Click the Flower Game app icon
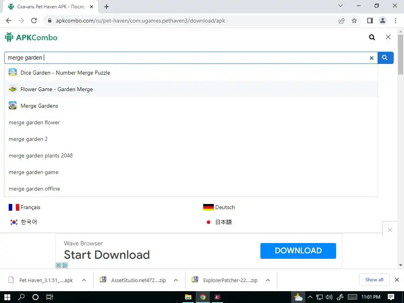This screenshot has height=303, width=404. [13, 89]
